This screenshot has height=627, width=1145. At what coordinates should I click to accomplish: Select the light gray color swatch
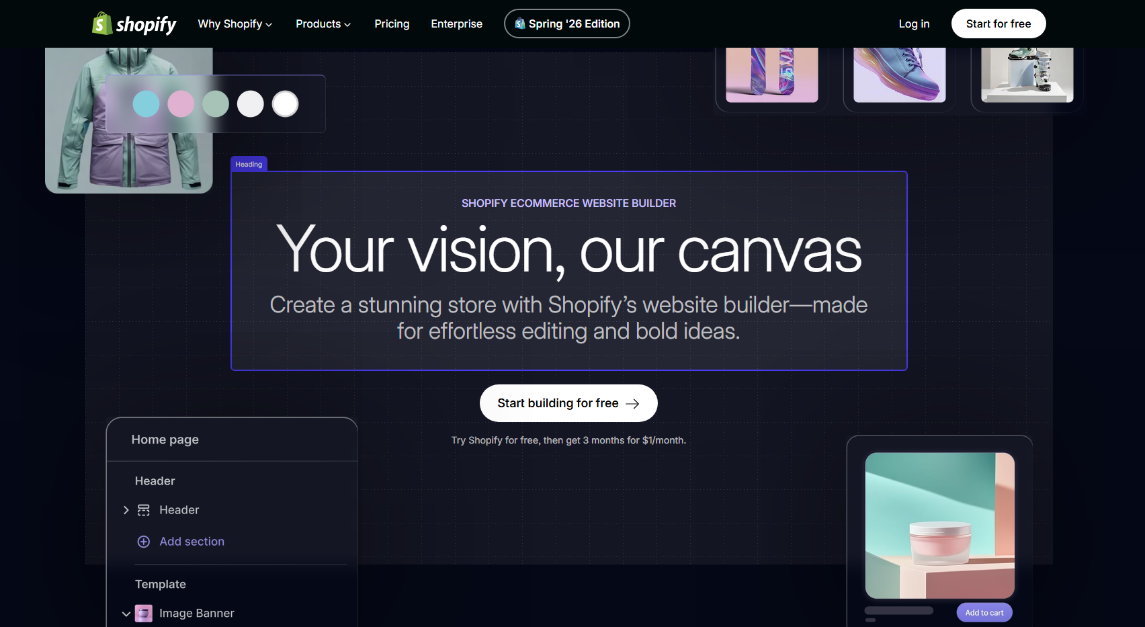tap(251, 103)
